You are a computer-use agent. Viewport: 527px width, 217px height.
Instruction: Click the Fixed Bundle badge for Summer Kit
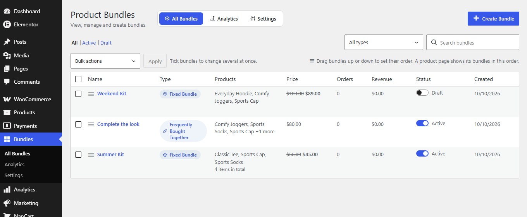click(x=180, y=155)
